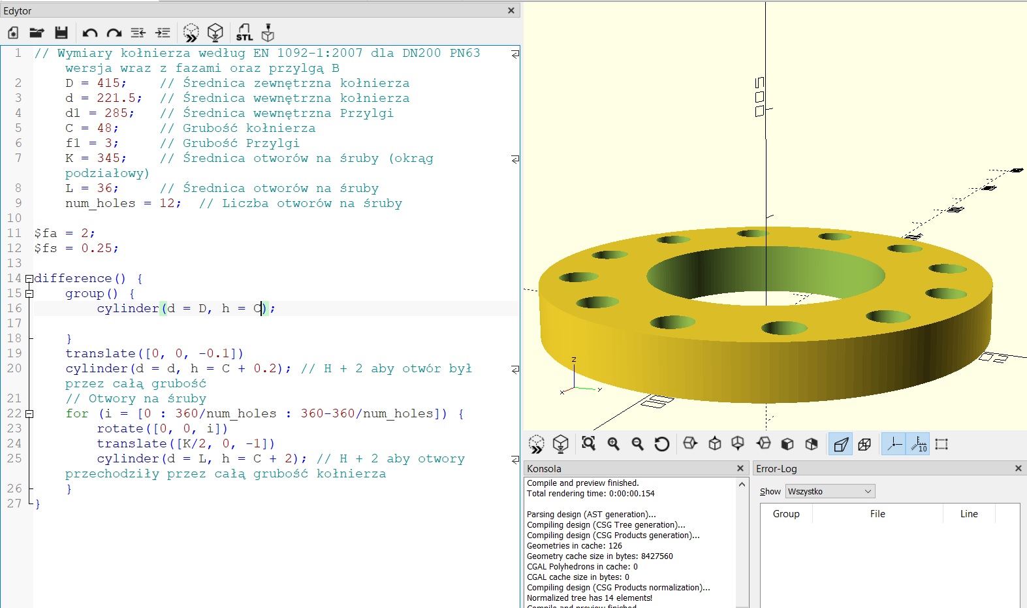Toggle scale markers on the axes
1027x608 pixels.
tap(918, 444)
